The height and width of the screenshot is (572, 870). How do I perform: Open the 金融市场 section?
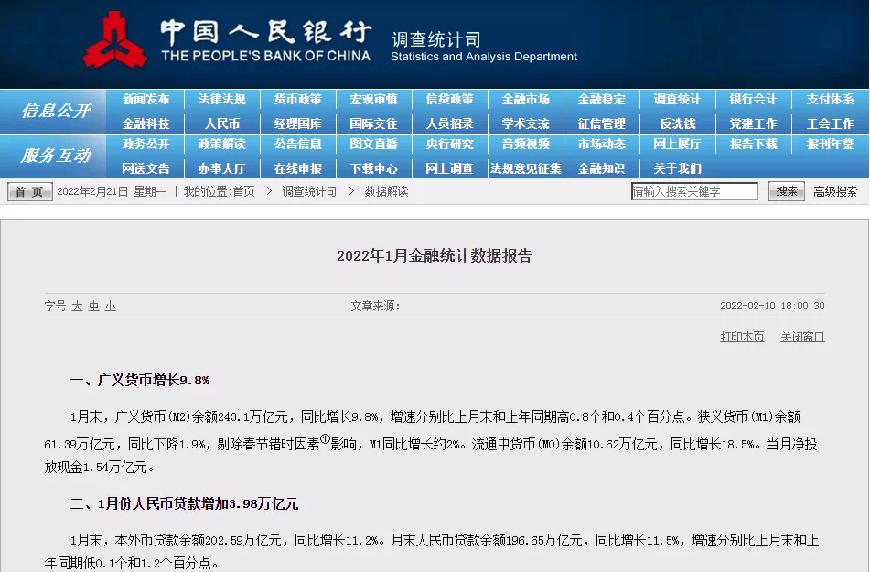coord(525,100)
